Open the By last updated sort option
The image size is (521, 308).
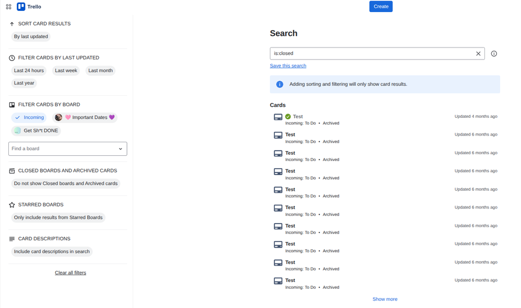[x=31, y=36]
